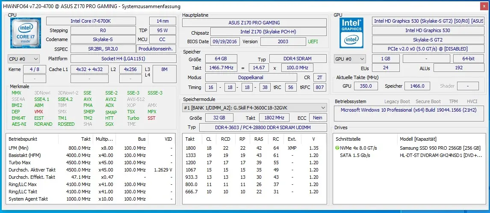
Task: Click the GPU clock value '350.0'
Action: point(366,86)
